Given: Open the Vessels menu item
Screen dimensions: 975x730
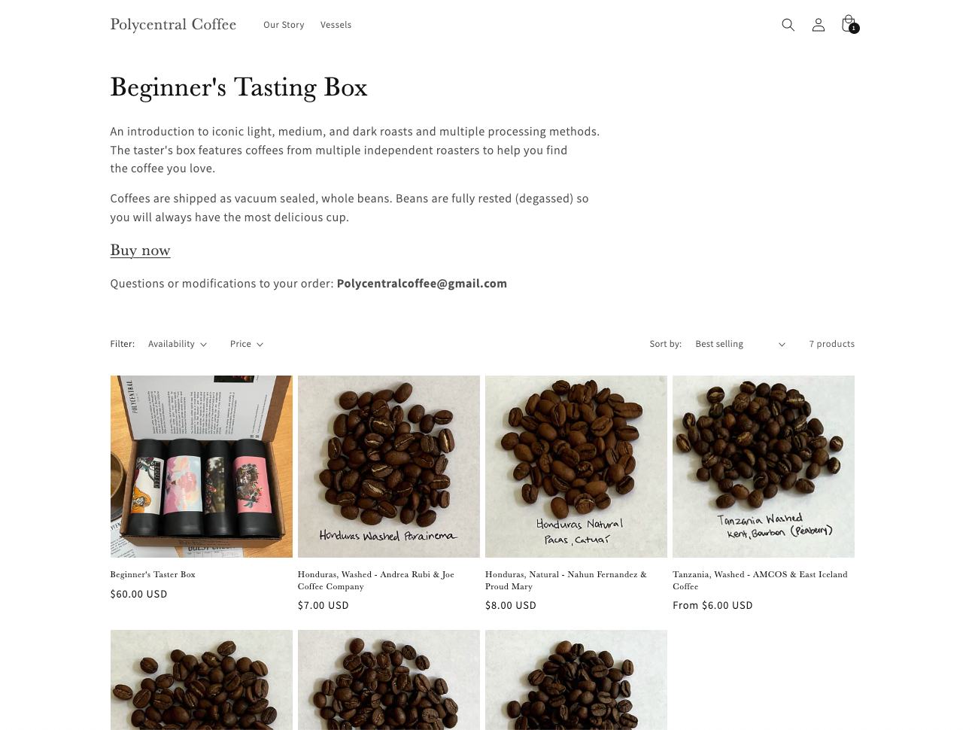Looking at the screenshot, I should [336, 25].
